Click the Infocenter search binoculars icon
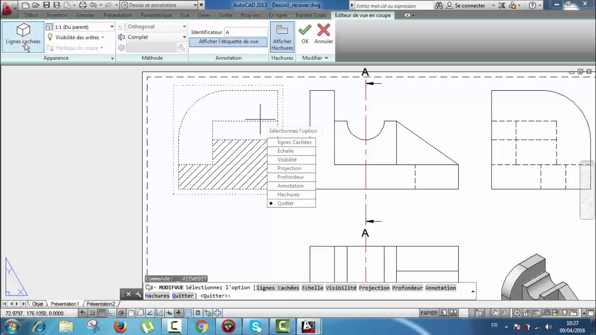The width and height of the screenshot is (596, 335). (x=439, y=6)
